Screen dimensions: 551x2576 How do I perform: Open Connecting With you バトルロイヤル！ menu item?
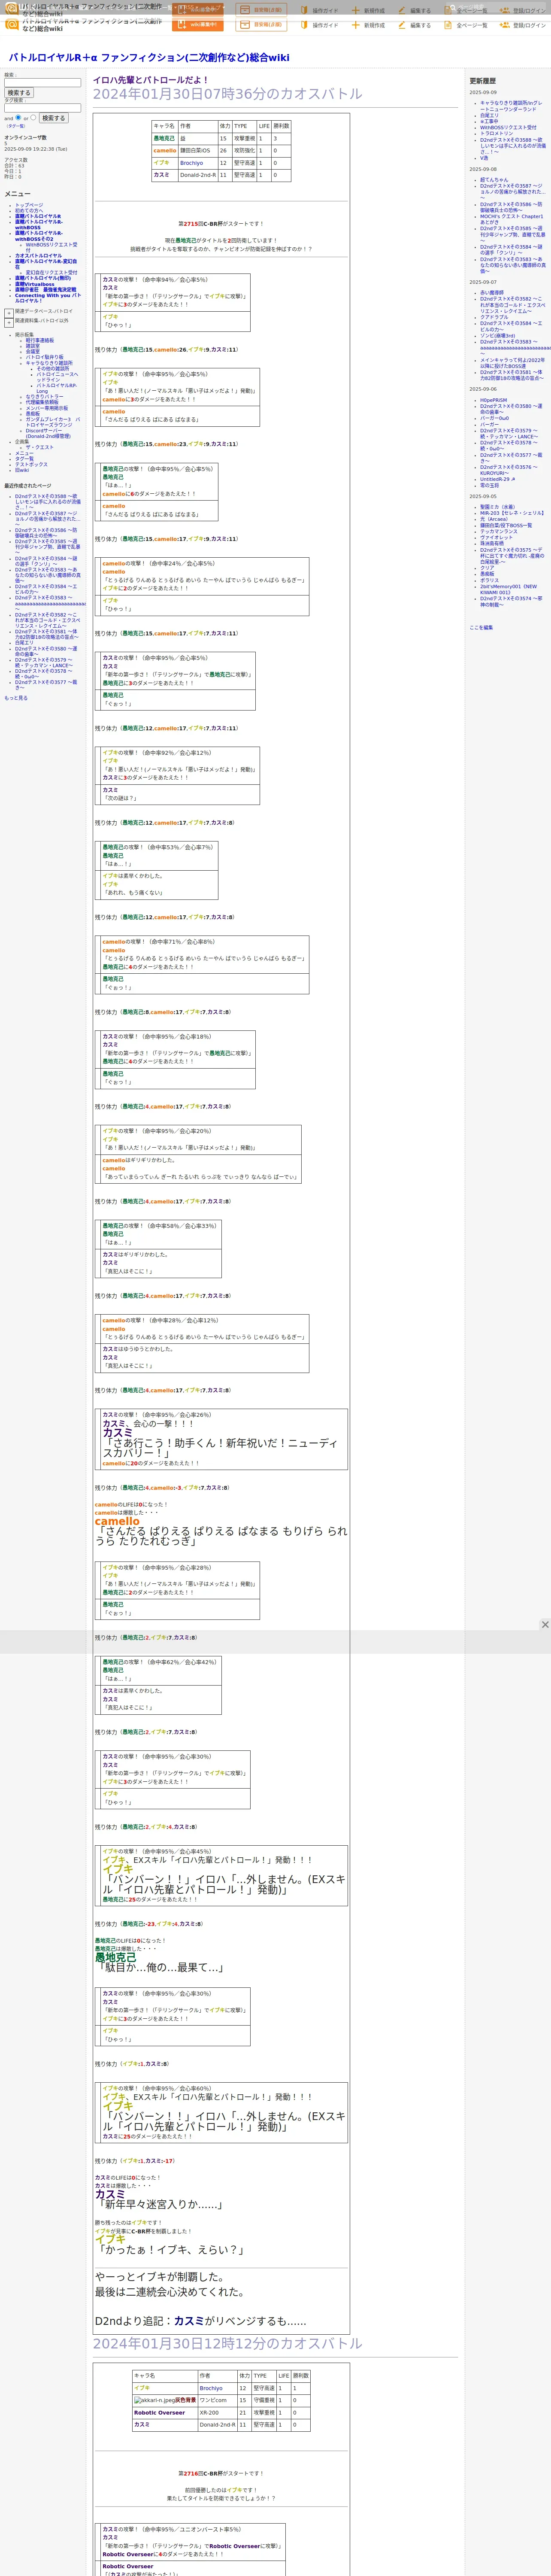[47, 298]
